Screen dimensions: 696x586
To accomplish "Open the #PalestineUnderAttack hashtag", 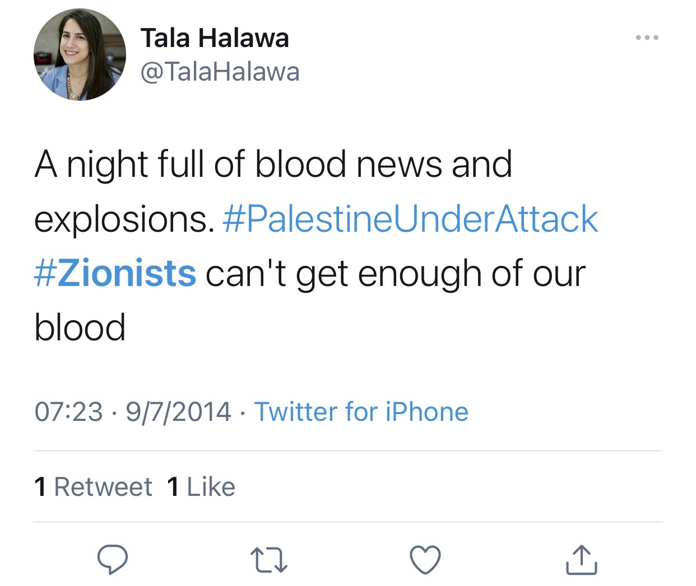I will coord(410,219).
